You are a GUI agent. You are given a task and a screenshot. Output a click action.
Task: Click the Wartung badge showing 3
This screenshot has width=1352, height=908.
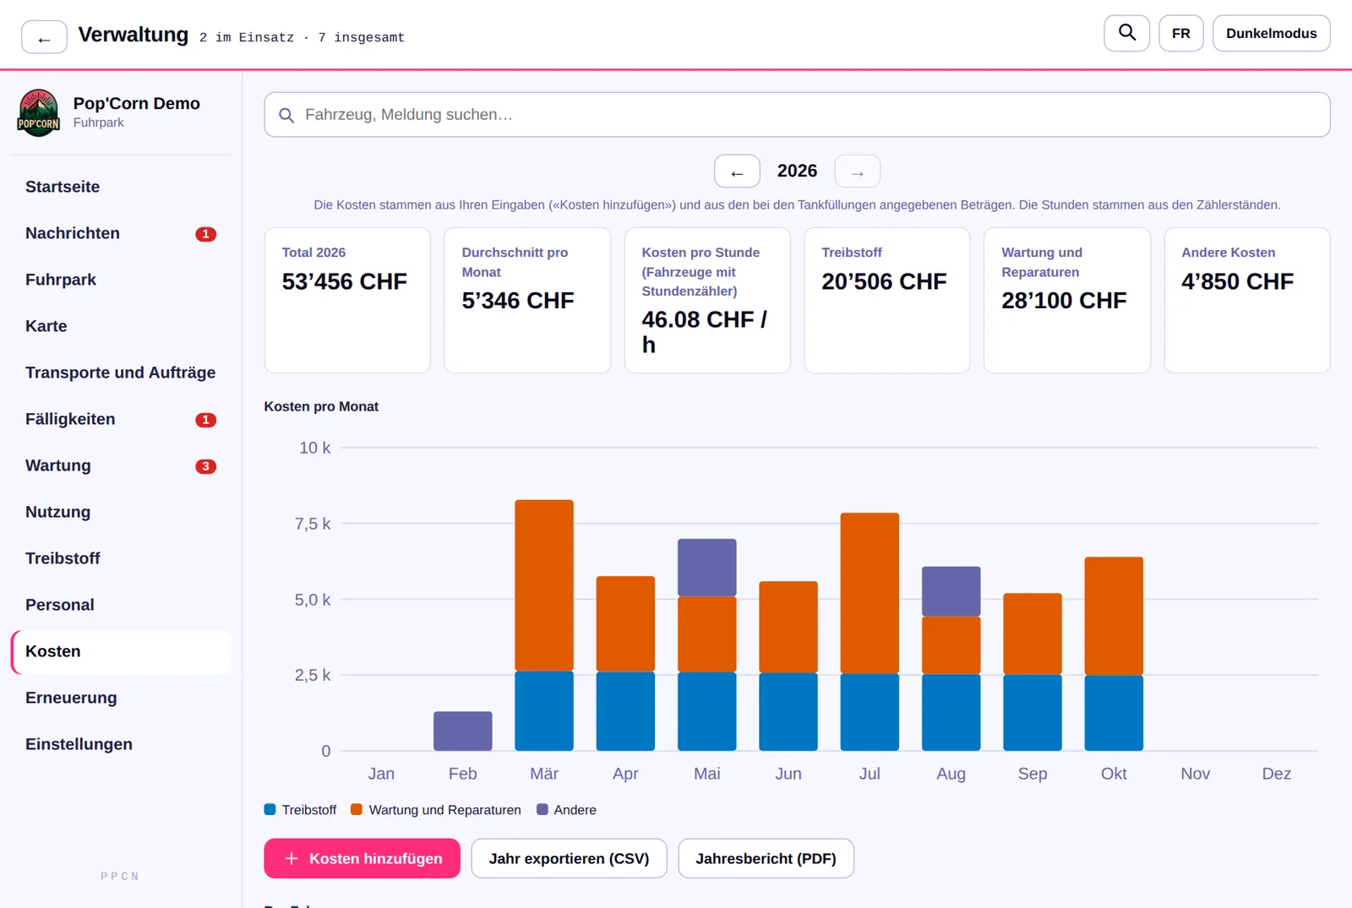(205, 466)
